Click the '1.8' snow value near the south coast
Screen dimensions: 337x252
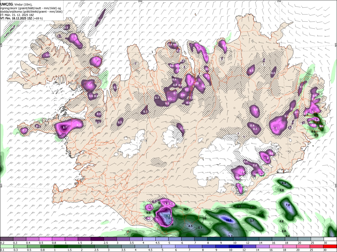tap(167, 204)
